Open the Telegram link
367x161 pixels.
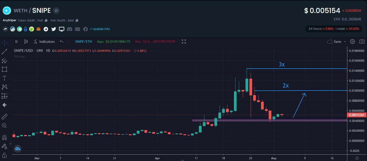(x=46, y=29)
